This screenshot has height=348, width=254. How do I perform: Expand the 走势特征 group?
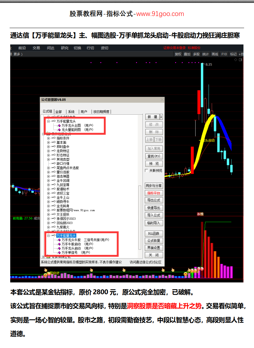[x=48, y=151]
